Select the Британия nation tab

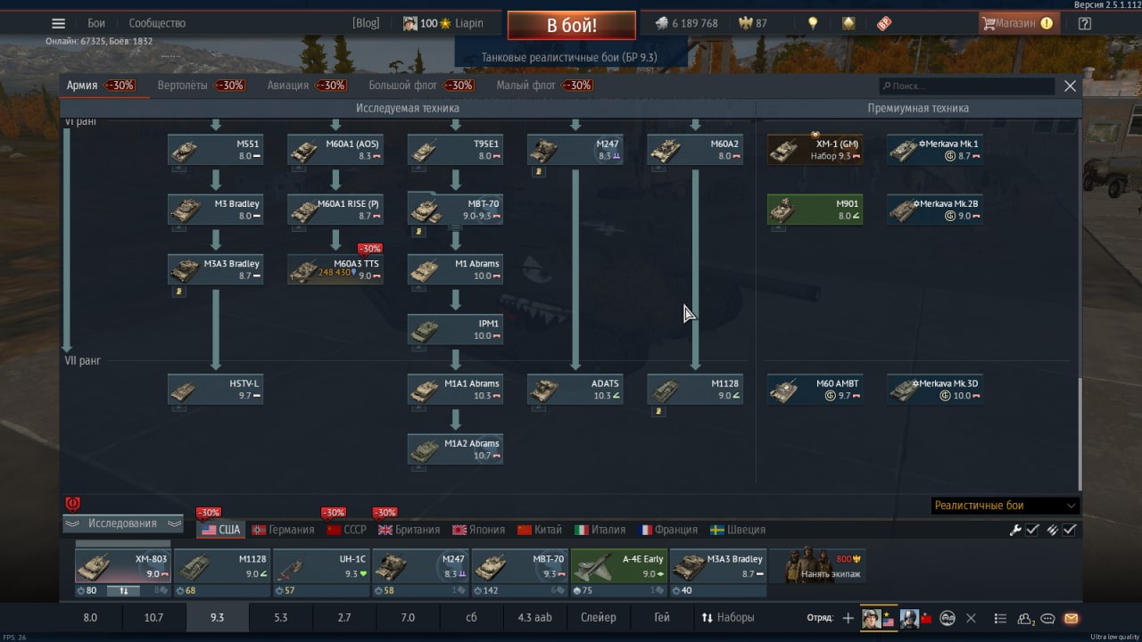[x=410, y=530]
